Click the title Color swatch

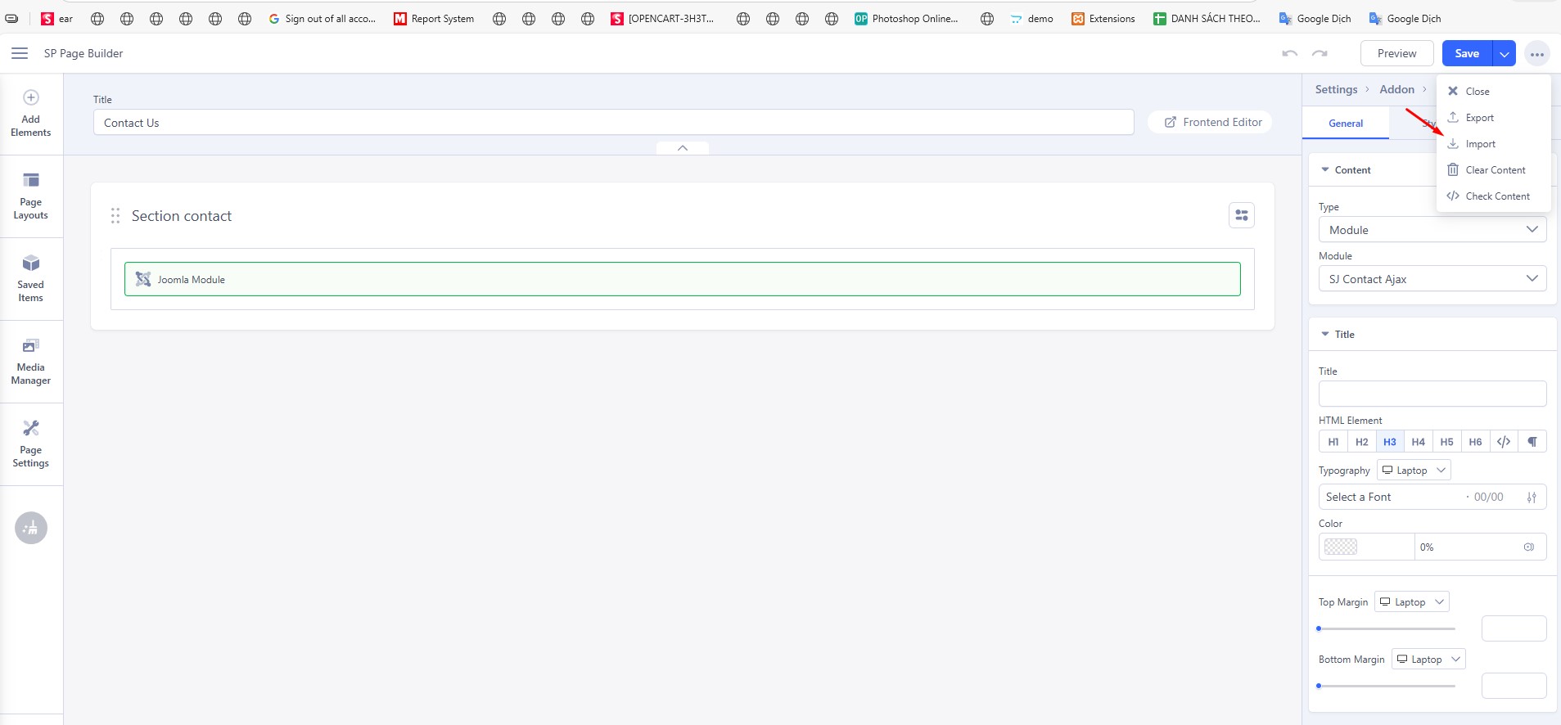1341,547
